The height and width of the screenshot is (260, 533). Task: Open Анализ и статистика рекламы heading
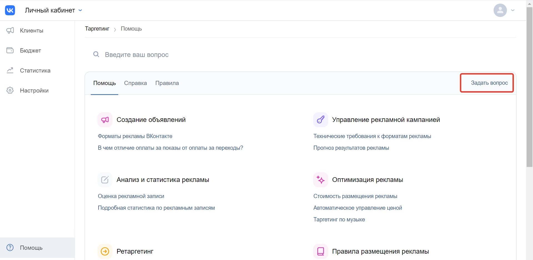pyautogui.click(x=163, y=180)
